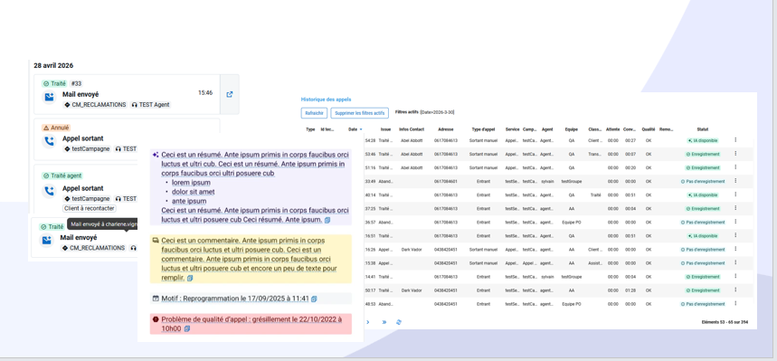The height and width of the screenshot is (361, 777).
Task: Copy the summary text with its copy icon
Action: click(327, 219)
